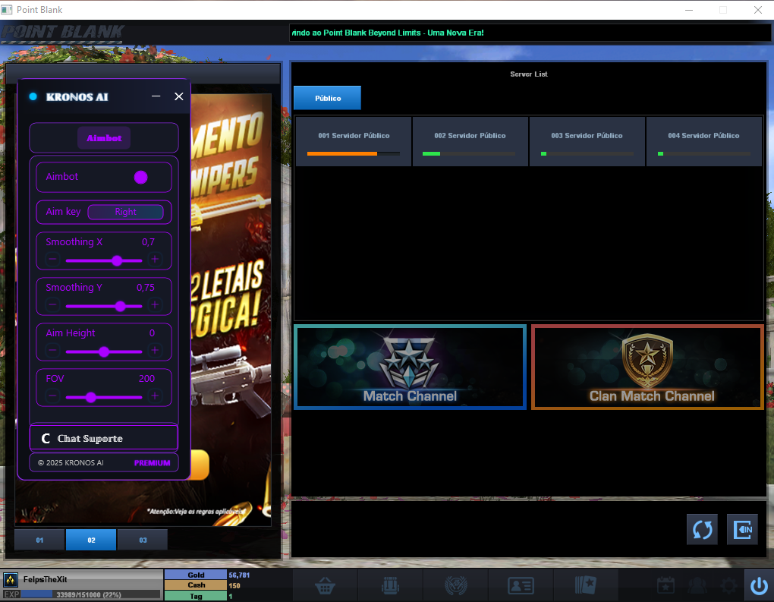Click the player rank badge icon
774x602 pixels.
pos(11,580)
